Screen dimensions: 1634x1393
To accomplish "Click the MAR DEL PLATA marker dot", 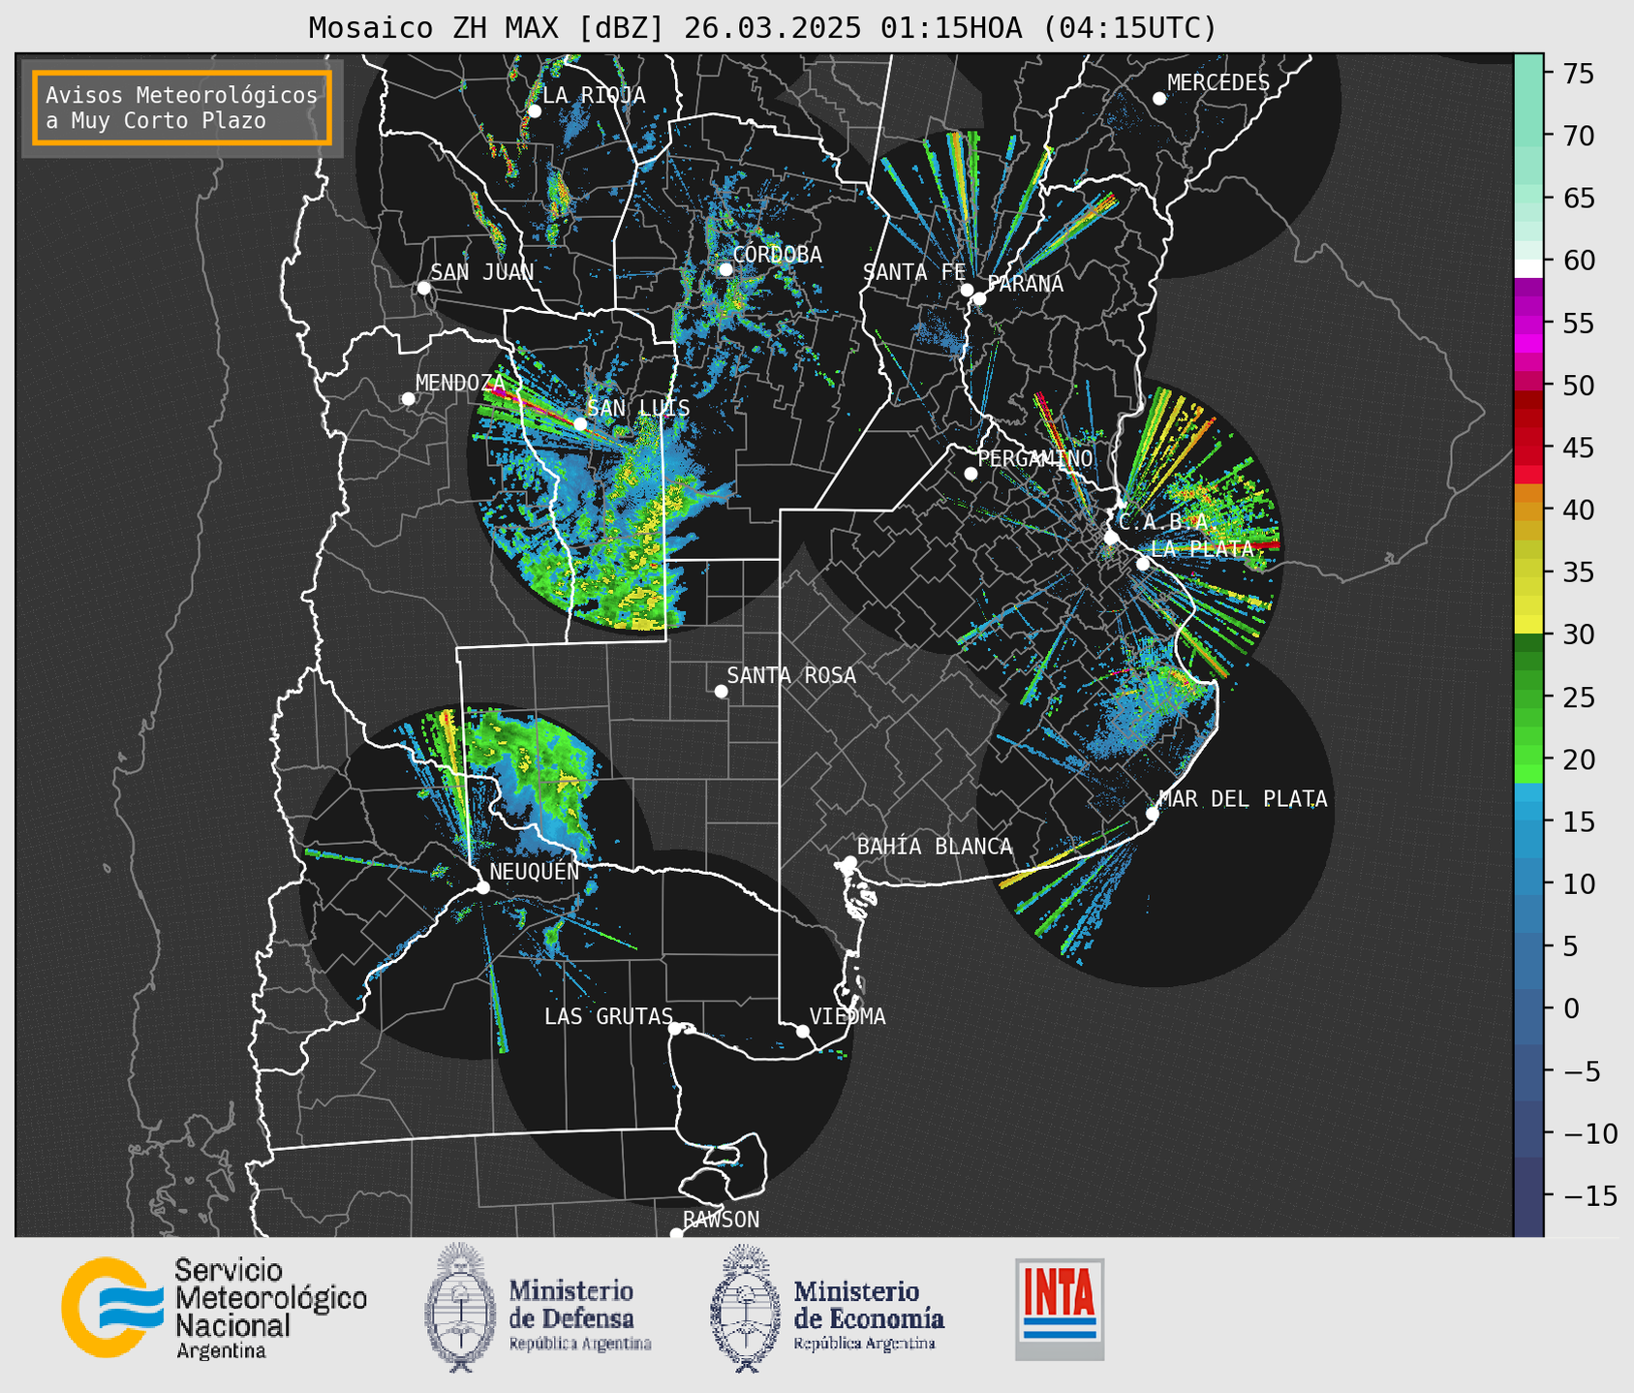I will coord(1152,814).
